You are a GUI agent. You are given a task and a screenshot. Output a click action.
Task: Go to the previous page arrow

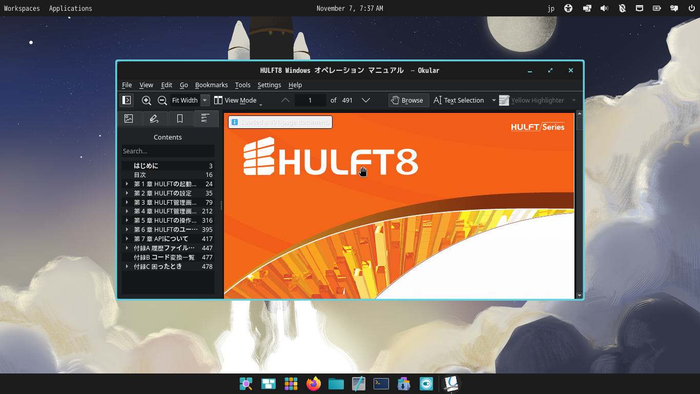285,101
